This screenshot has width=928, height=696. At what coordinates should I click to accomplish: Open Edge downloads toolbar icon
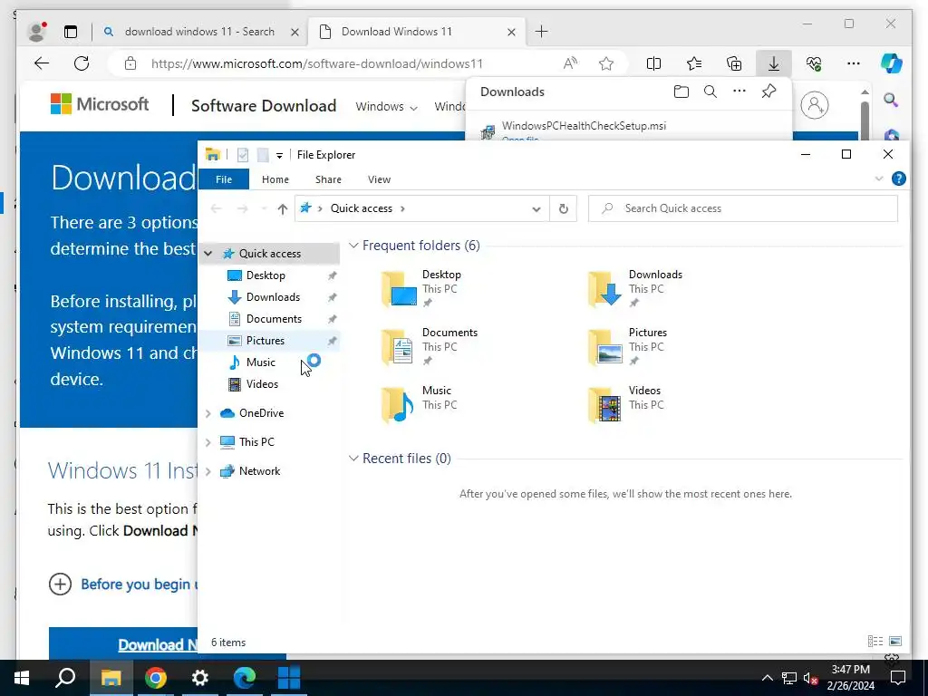[774, 63]
